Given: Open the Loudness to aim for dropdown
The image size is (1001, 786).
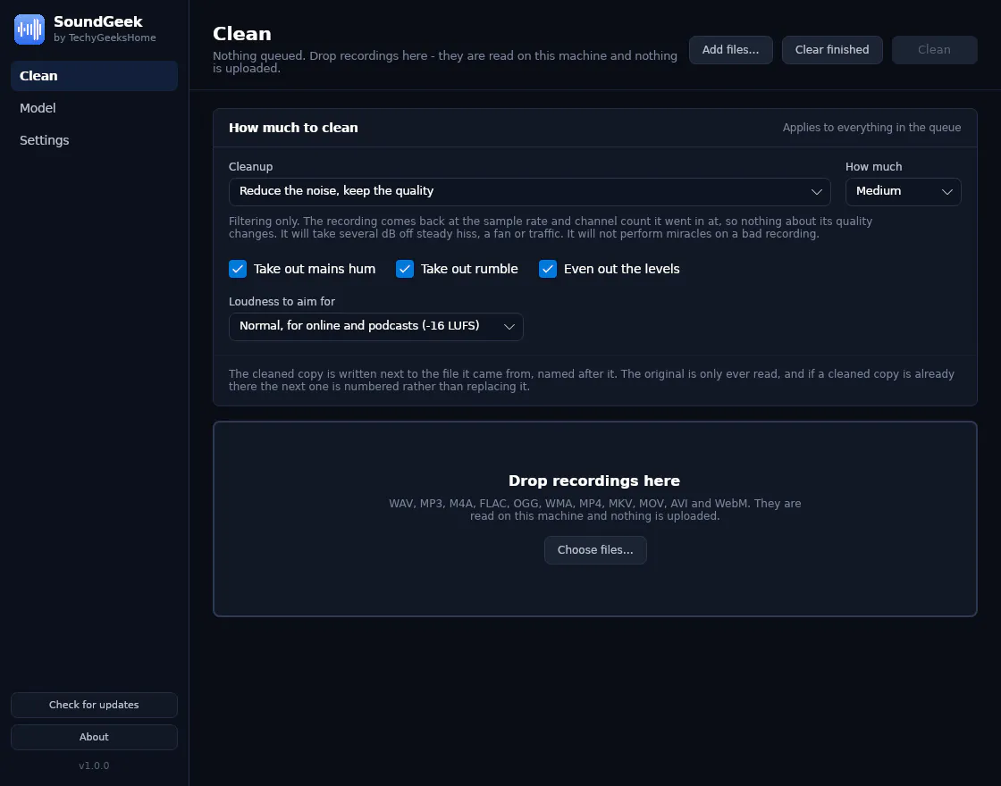Looking at the screenshot, I should [376, 326].
